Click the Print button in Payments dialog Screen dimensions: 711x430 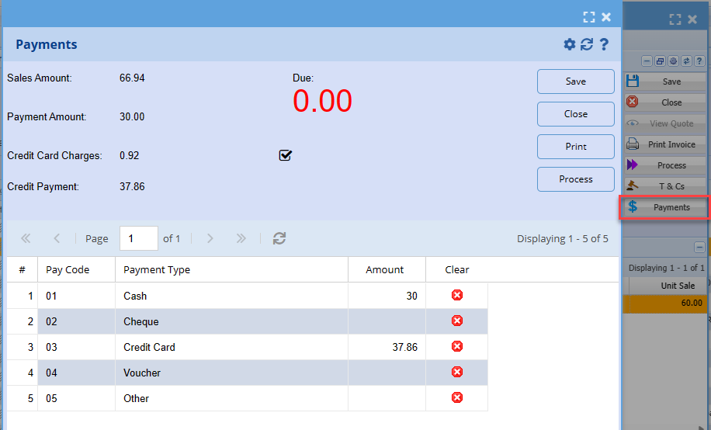575,147
